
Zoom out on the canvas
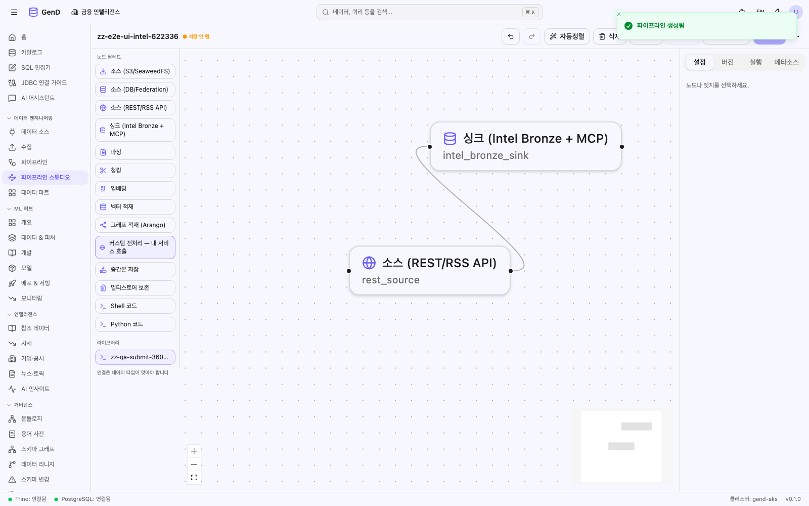[194, 465]
